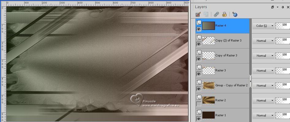Open blend mode dropdown for Group - Copy of Raster 2
Image resolution: width=290 pixels, height=122 pixels.
(263, 85)
